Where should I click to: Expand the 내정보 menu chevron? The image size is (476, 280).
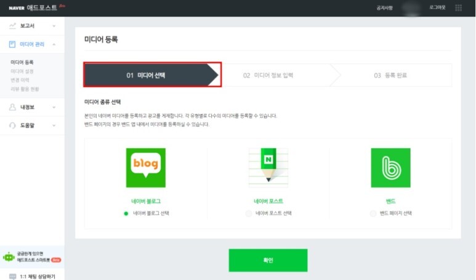coord(54,107)
